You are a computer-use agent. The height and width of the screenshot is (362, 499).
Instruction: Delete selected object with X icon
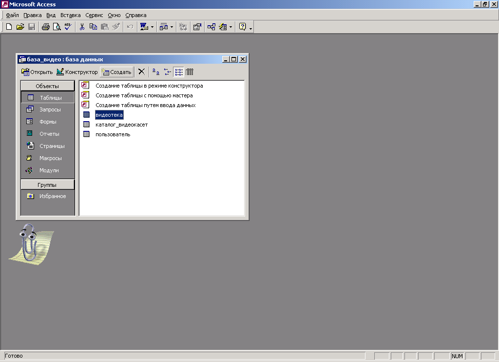coord(142,72)
